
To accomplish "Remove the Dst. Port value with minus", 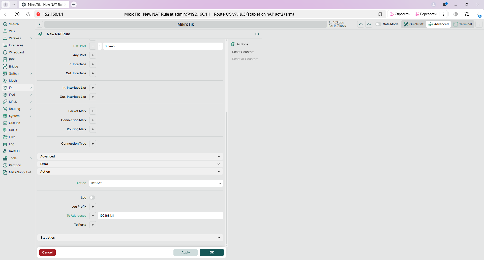I will coord(93,46).
